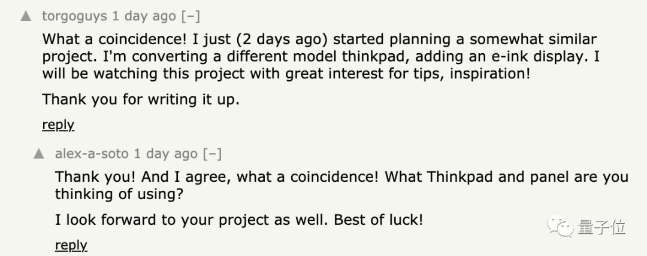Collapse the torgoguys comment thread
This screenshot has height=256, width=647.
coord(191,16)
